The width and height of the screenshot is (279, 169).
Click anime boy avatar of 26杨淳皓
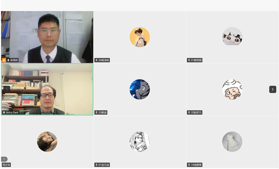point(140,37)
